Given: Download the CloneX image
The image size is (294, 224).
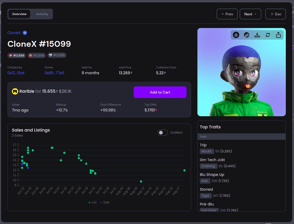Looking at the screenshot, I should (257, 35).
